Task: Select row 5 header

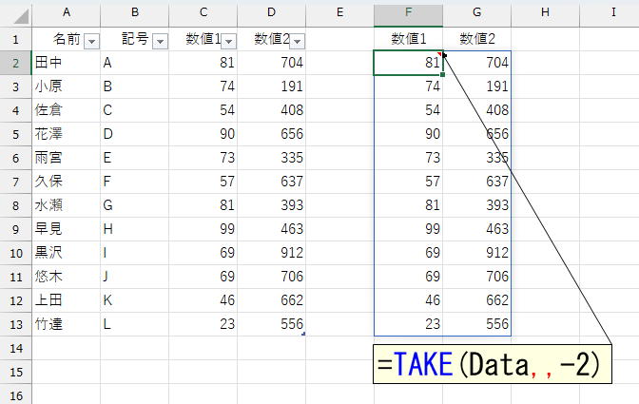Action: point(15,134)
